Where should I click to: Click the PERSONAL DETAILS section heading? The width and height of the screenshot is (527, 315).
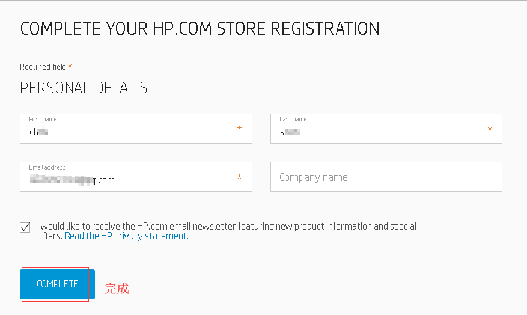[84, 88]
